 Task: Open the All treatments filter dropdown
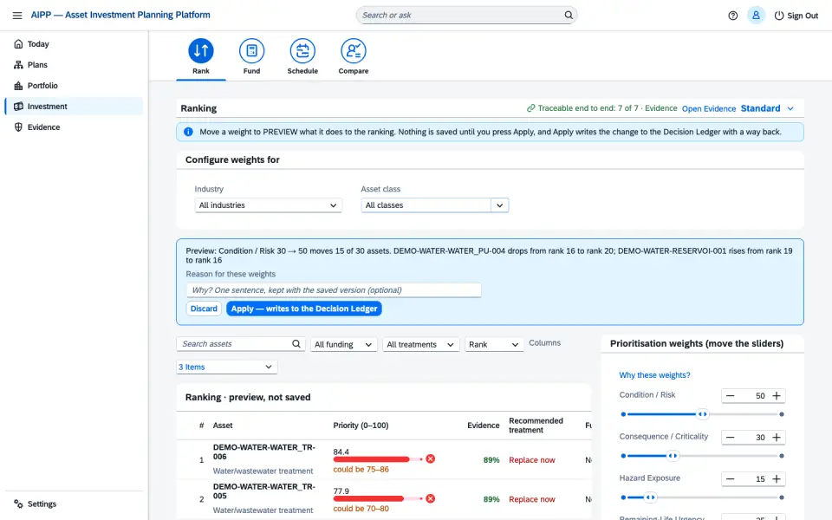tap(421, 344)
